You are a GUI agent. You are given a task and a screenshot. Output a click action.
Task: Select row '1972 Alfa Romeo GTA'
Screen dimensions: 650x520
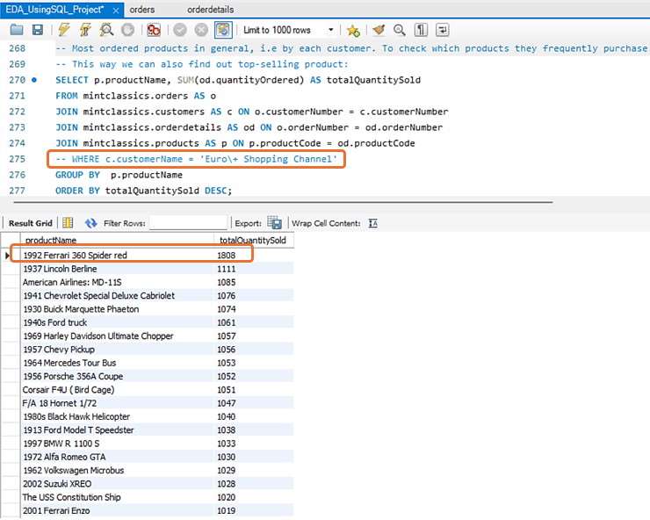(x=157, y=457)
